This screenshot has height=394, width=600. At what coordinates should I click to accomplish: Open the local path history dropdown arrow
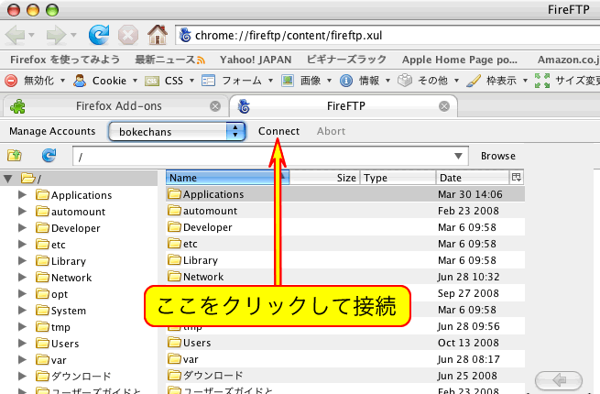tap(458, 156)
